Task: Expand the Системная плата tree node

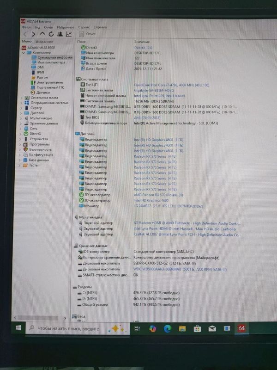Action: pos(21,98)
